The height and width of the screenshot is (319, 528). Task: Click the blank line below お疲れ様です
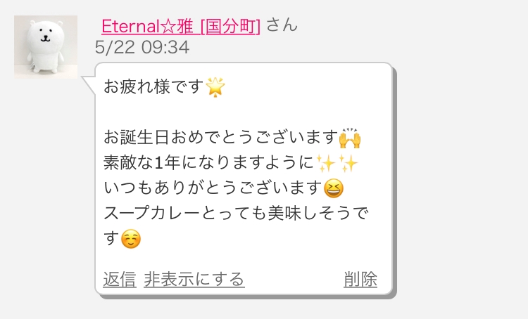(243, 112)
